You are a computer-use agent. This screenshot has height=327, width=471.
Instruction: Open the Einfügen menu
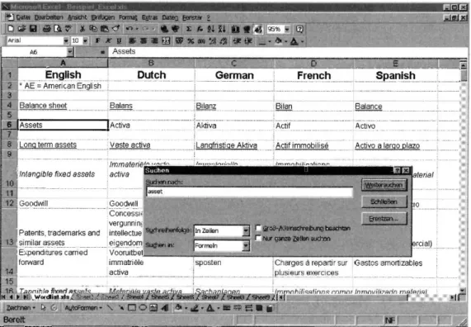point(103,17)
